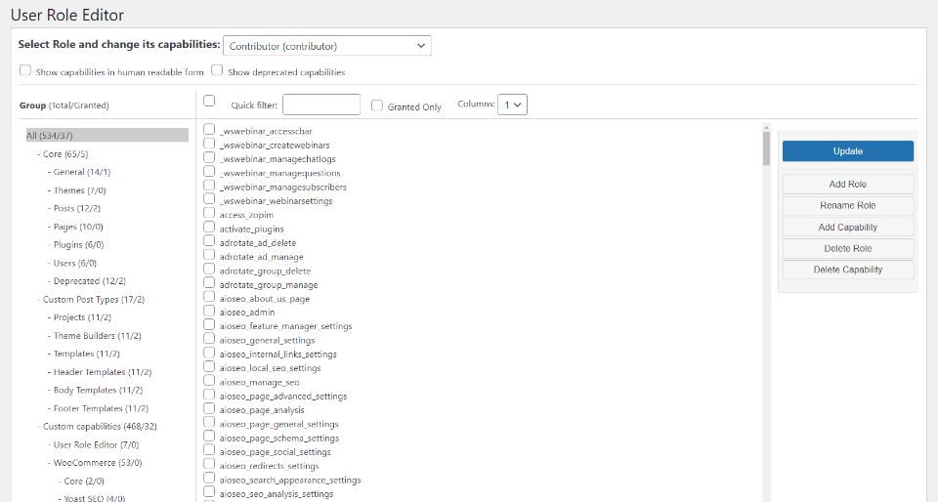938x502 pixels.
Task: Open the Select Role dropdown
Action: (326, 46)
